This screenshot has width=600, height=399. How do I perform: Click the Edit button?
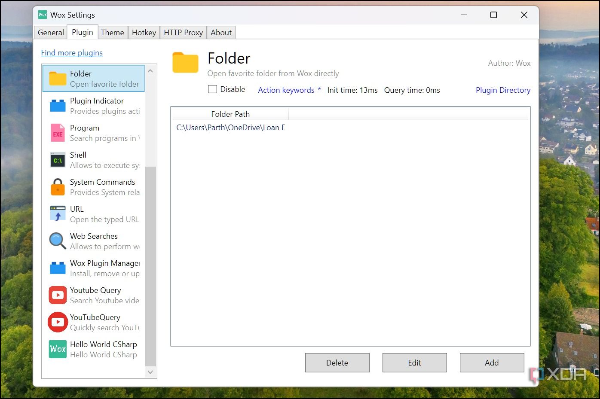point(415,363)
